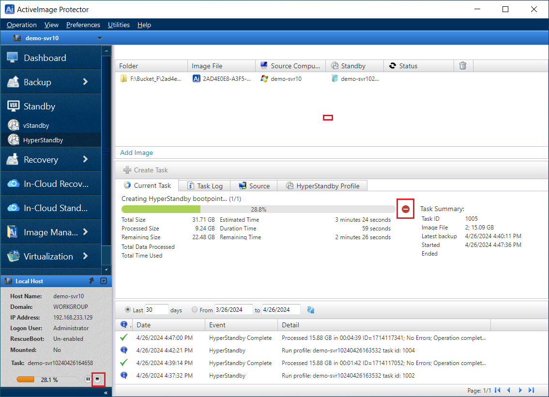549x397 pixels.
Task: Click the From date field 3/26/2024
Action: 233,309
